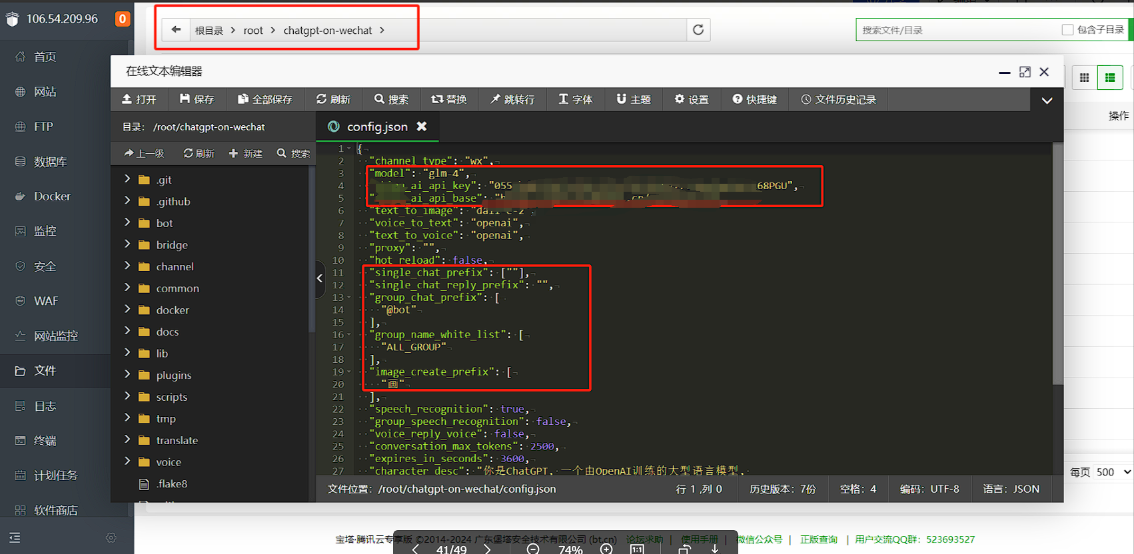Screen dimensions: 1134x554
Task: Search within the directory tree
Action: (x=293, y=153)
